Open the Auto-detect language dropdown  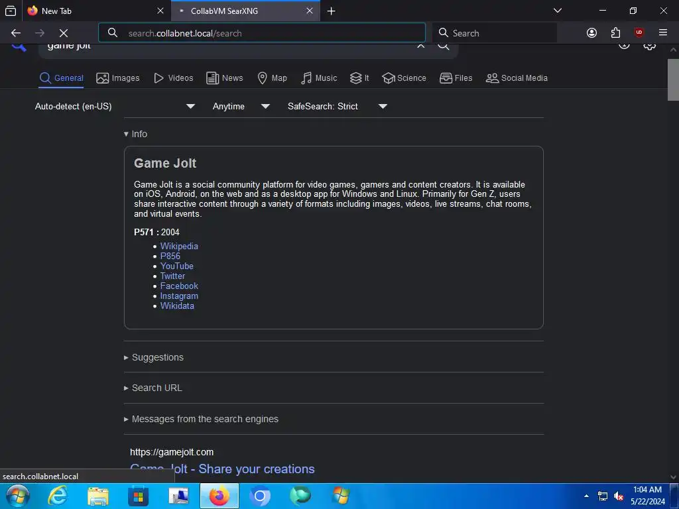115,106
